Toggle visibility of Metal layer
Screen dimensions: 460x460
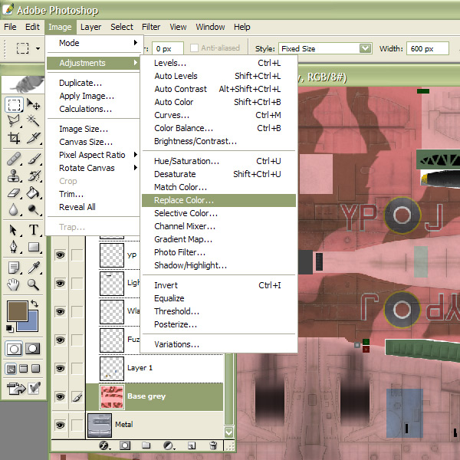tap(60, 425)
